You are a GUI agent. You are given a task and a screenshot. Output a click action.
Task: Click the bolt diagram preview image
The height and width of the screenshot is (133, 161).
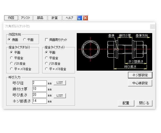point(114,52)
